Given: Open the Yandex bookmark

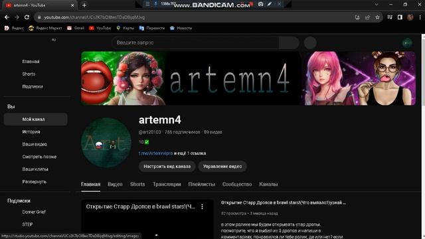Looking at the screenshot, I should [x=14, y=28].
